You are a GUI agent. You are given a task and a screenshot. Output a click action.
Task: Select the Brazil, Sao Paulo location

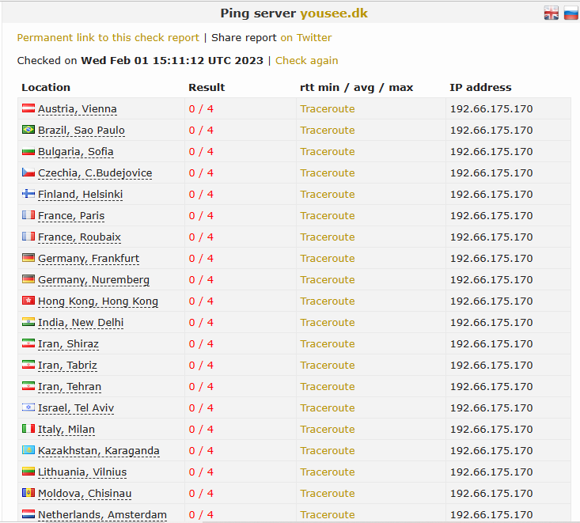(x=82, y=131)
